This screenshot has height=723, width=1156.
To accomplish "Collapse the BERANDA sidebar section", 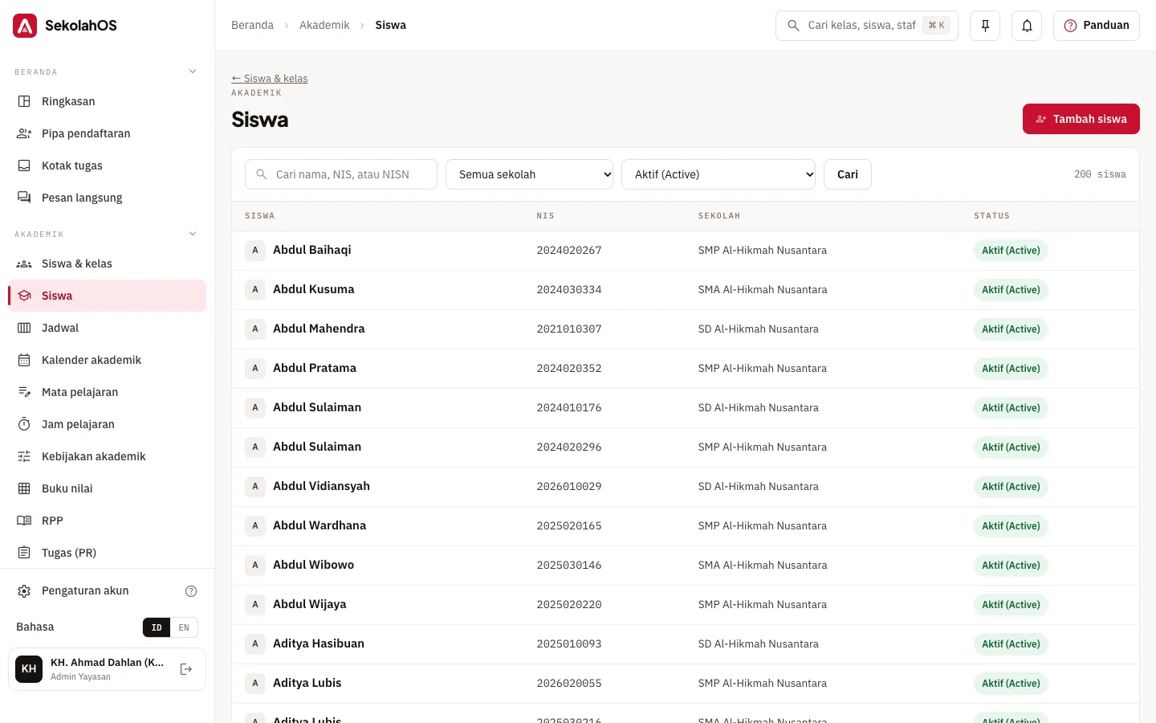I will (x=193, y=71).
